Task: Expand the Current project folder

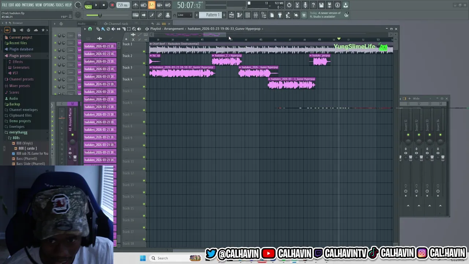Action: click(21, 37)
